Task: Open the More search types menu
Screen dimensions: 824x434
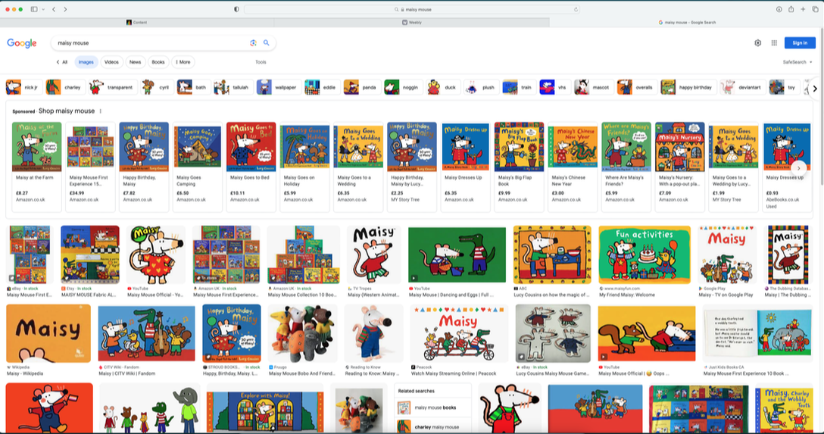Action: pos(183,62)
